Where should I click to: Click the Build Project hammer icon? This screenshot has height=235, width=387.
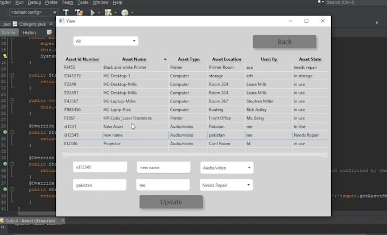point(66,12)
